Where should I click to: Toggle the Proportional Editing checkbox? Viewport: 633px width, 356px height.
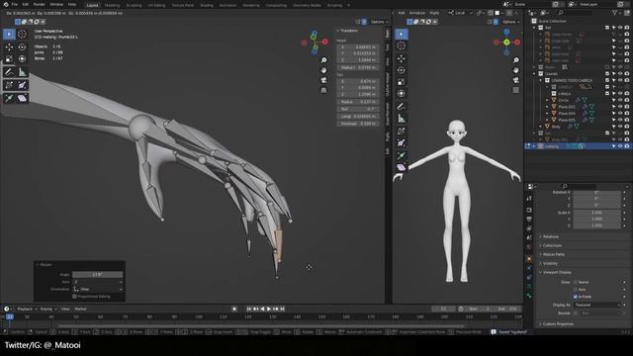point(75,297)
